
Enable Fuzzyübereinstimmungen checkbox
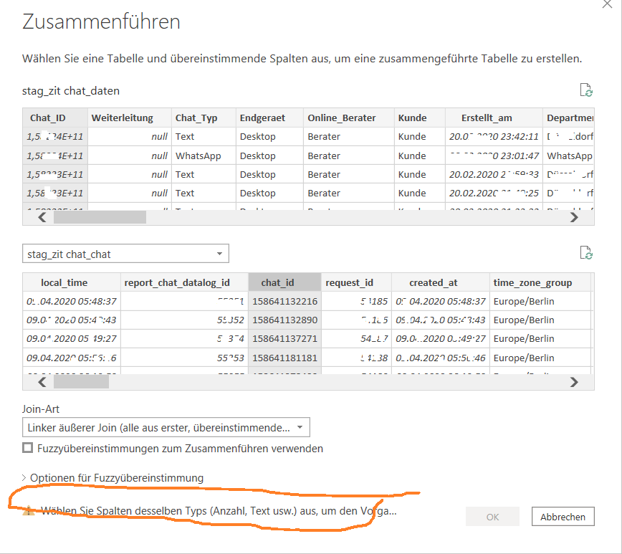point(27,448)
